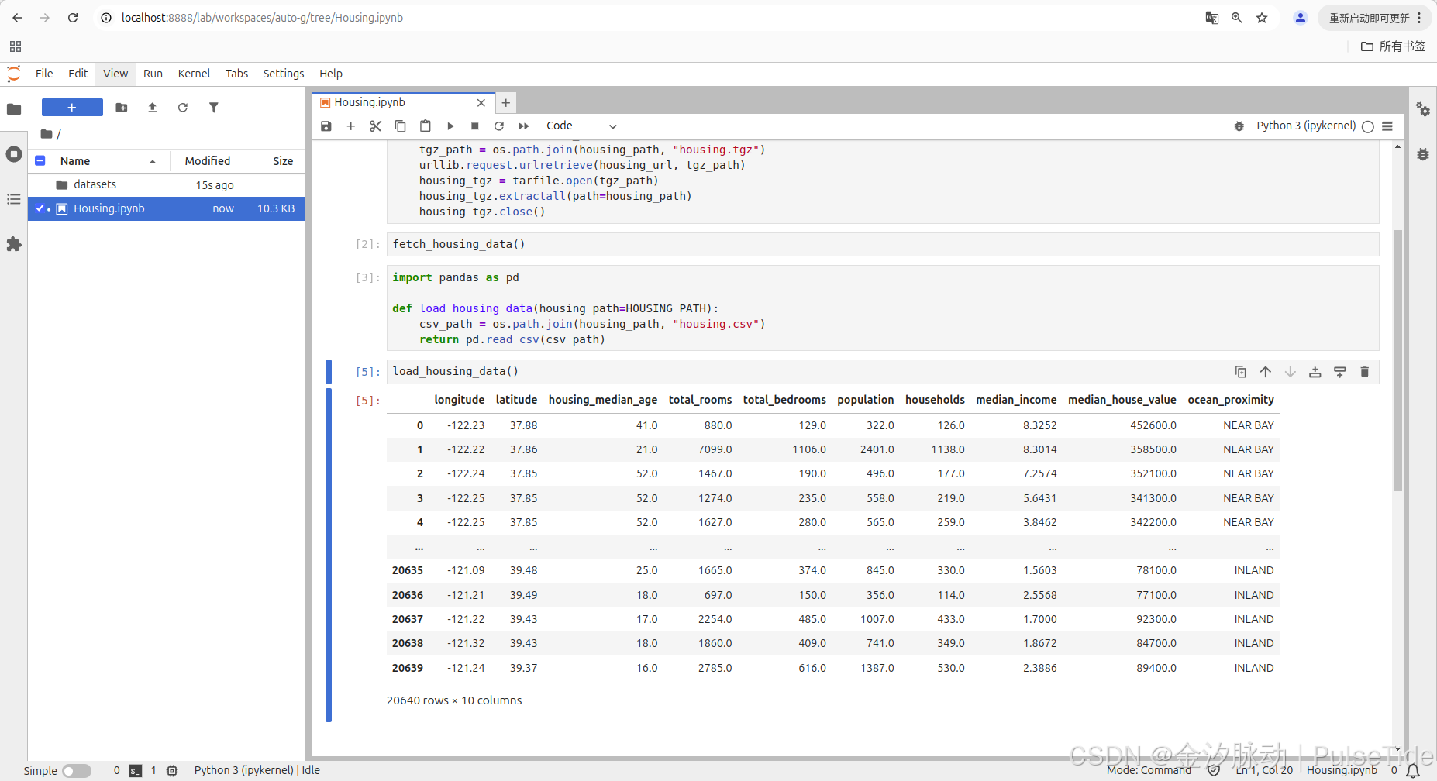Open the Settings menu
Image resolution: width=1437 pixels, height=781 pixels.
coord(284,74)
